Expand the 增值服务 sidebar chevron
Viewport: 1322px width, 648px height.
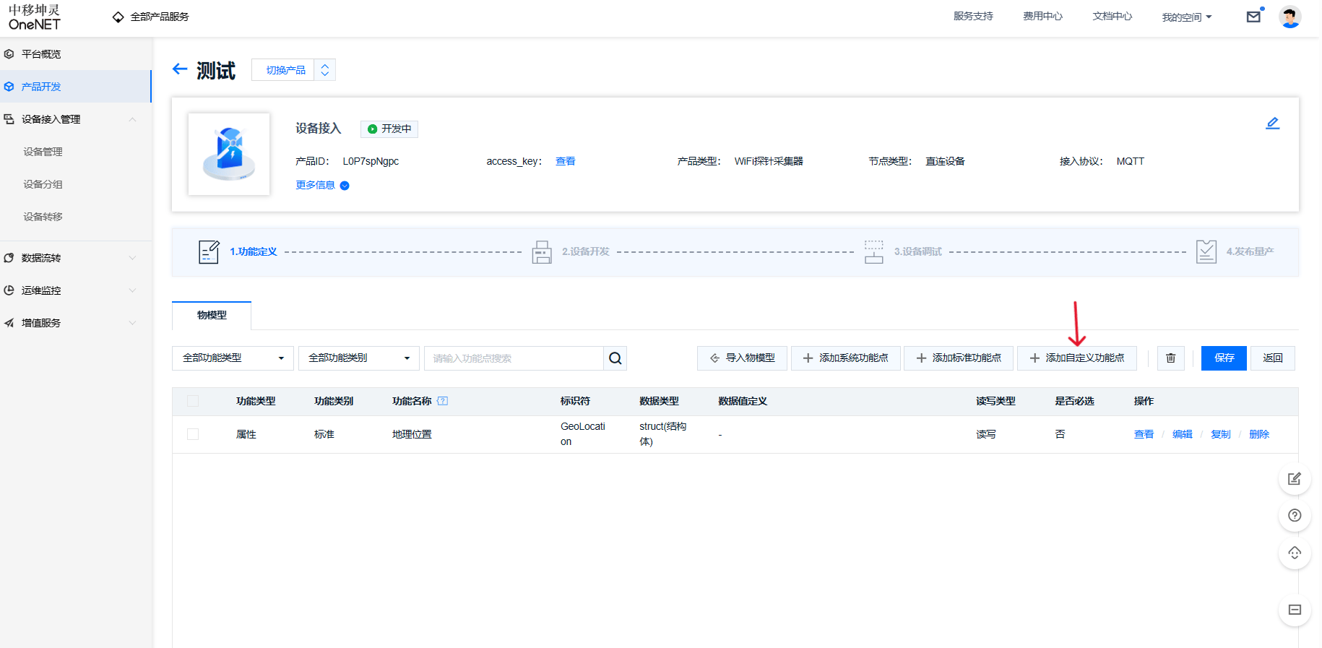132,323
